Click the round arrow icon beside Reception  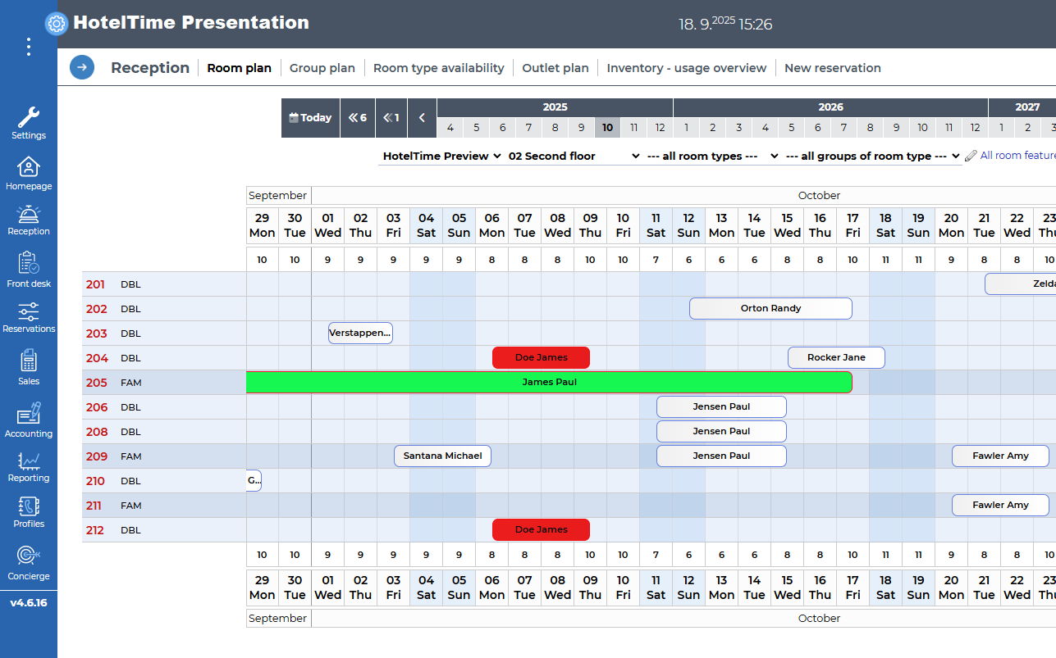(x=82, y=67)
